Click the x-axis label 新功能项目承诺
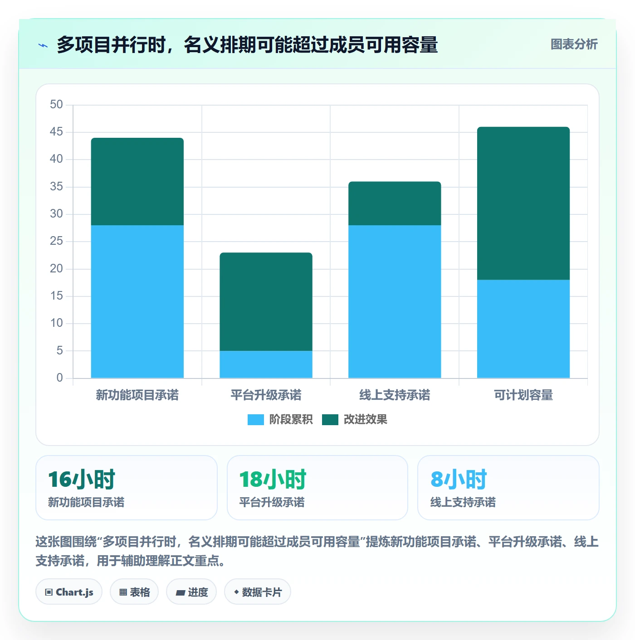The width and height of the screenshot is (635, 640). tap(137, 395)
